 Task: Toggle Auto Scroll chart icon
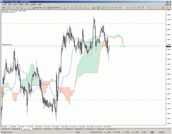coord(85,8)
